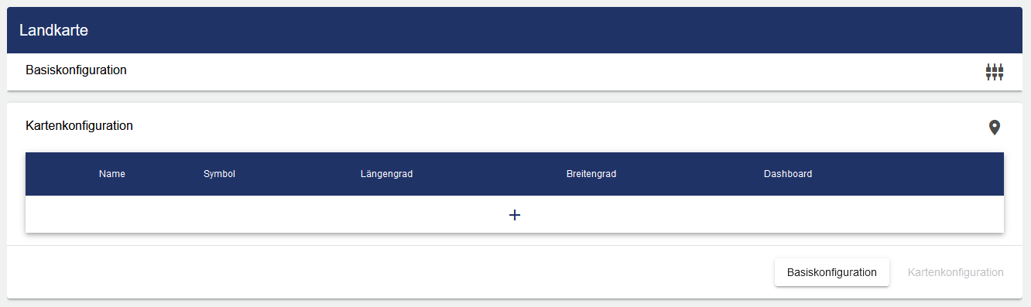Screen dimensions: 1031x307
Task: Click the Kartenkonfiguration heading text
Action: pyautogui.click(x=79, y=125)
